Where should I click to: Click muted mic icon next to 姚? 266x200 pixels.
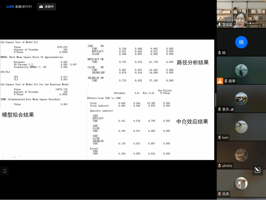click(x=219, y=53)
